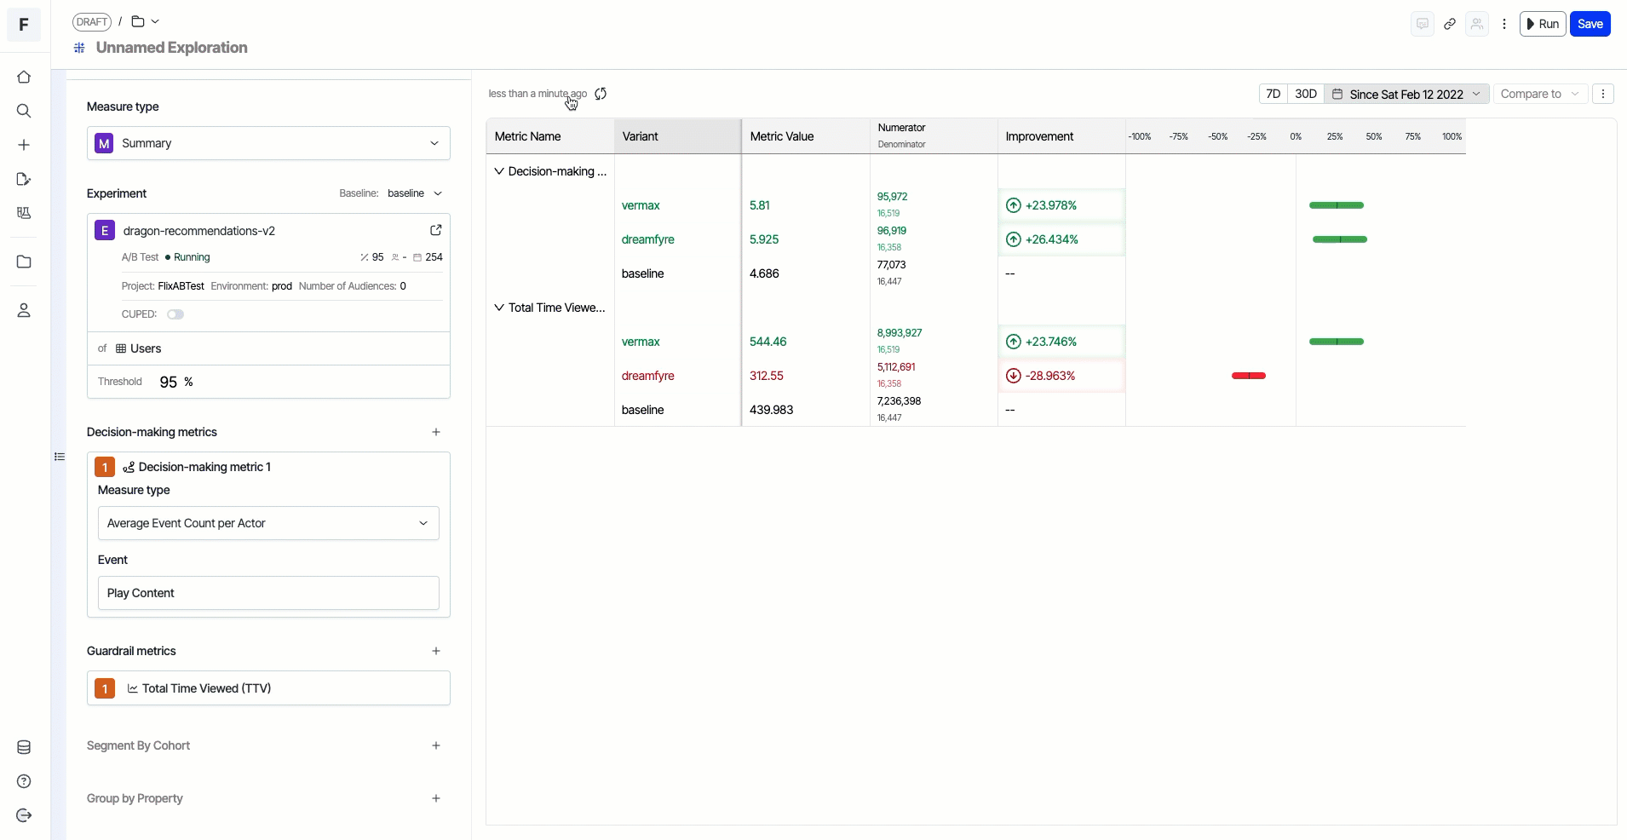The width and height of the screenshot is (1627, 840).
Task: Open the Measure type Summary dropdown
Action: click(268, 143)
